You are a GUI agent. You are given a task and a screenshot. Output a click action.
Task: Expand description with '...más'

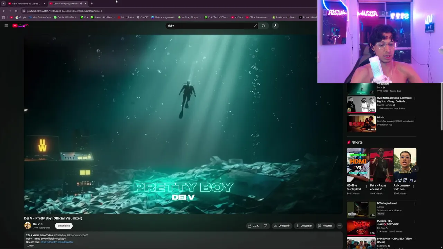[x=30, y=246]
